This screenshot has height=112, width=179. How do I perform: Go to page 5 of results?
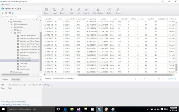(x=149, y=79)
